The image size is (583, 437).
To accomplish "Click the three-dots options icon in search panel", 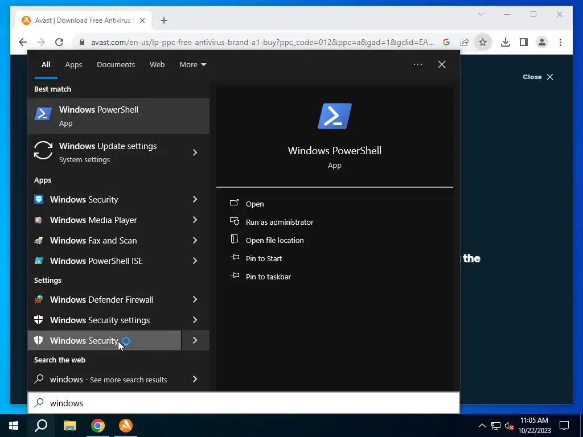I will (417, 64).
